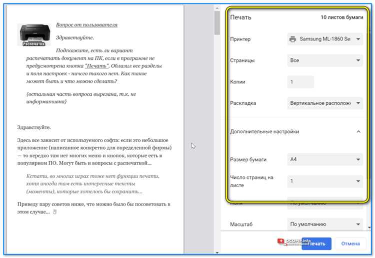Click the 'Печать' dialog title
This screenshot has height=258, width=375.
(x=240, y=17)
